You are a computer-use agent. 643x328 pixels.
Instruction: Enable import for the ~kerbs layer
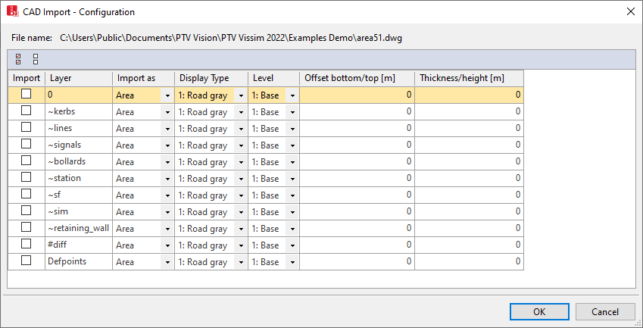[27, 111]
